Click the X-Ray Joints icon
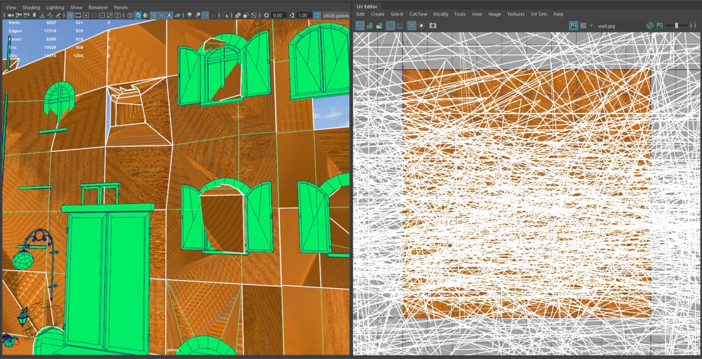Viewport: 702px width, 359px height. [x=253, y=15]
